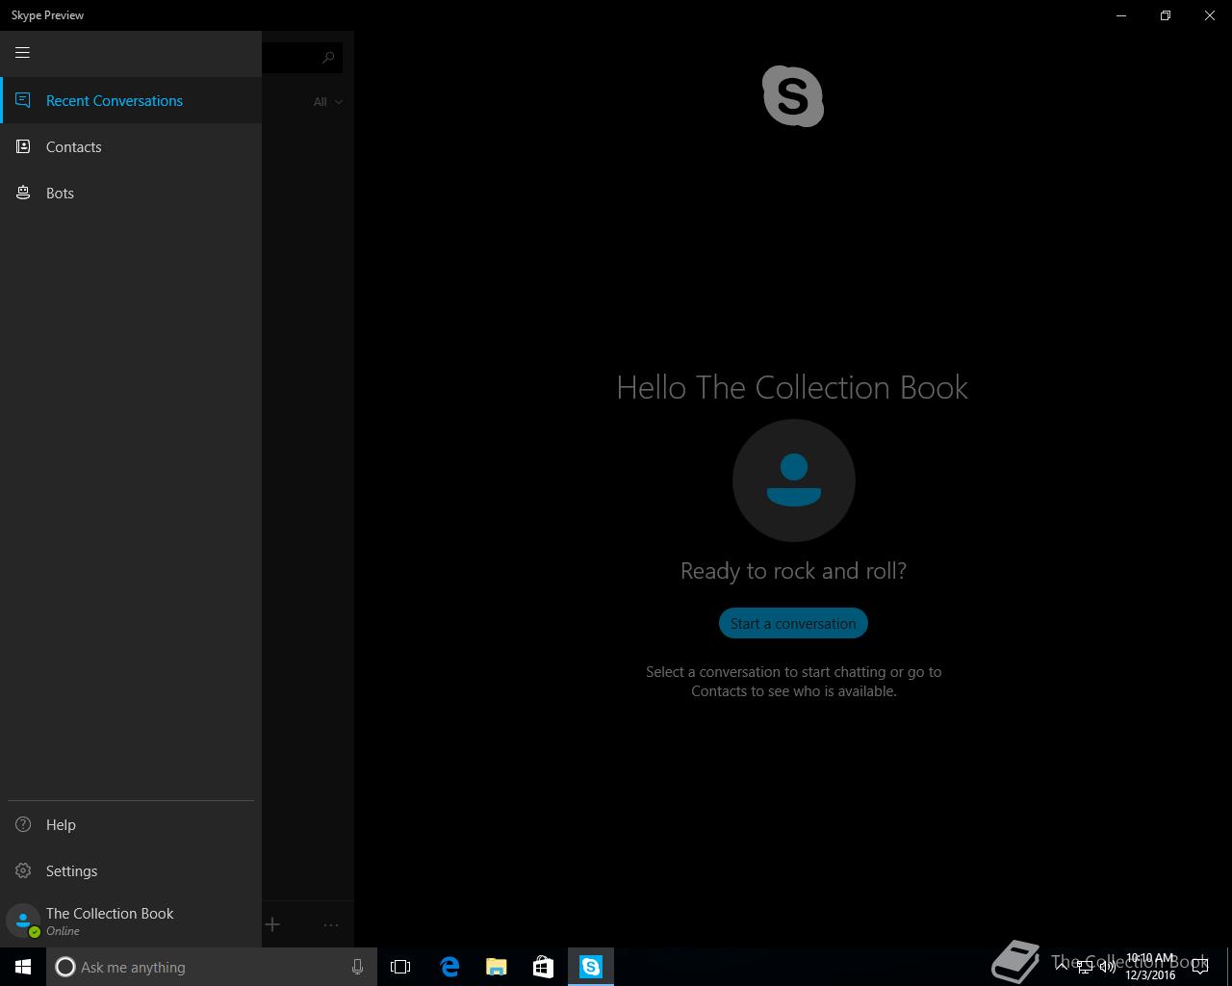Viewport: 1232px width, 986px height.
Task: Click the profile avatar in center
Action: pyautogui.click(x=793, y=480)
